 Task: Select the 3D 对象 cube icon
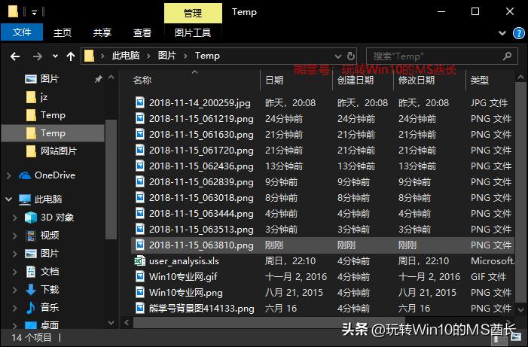click(x=31, y=218)
